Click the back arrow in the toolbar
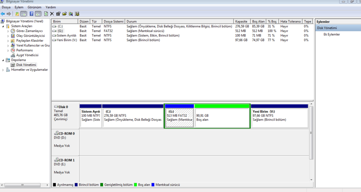This screenshot has width=361, height=192. (x=3, y=14)
